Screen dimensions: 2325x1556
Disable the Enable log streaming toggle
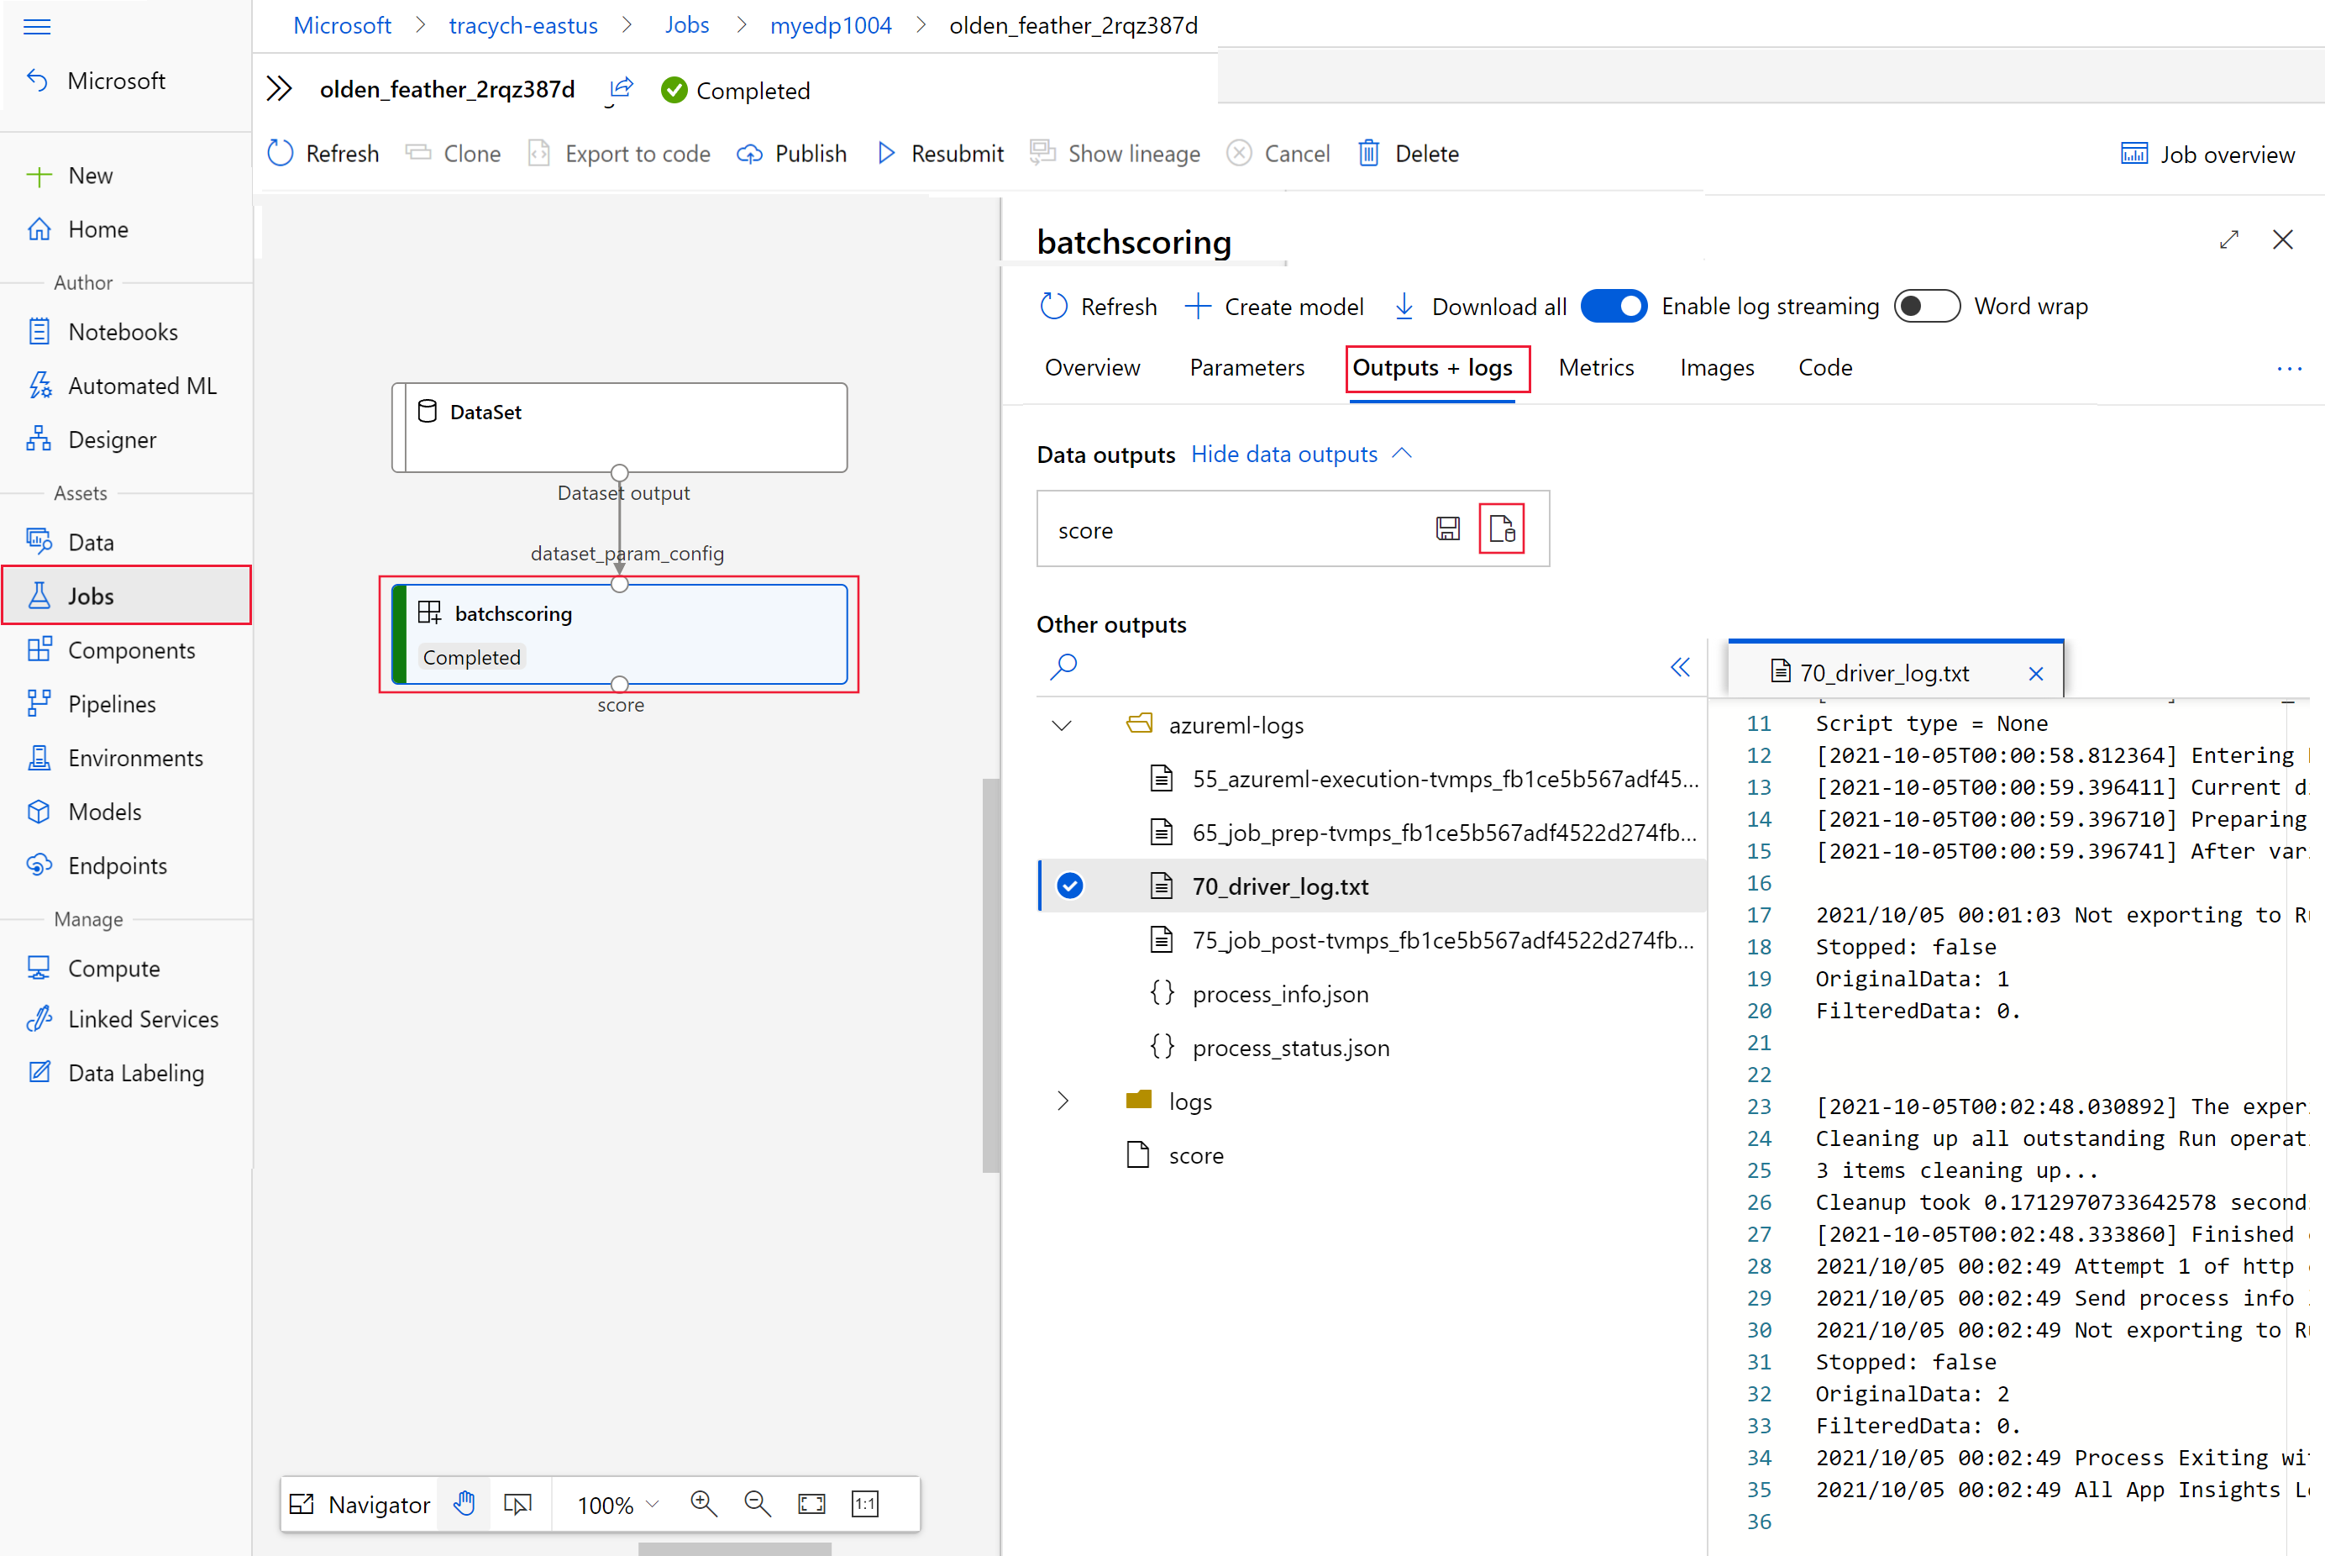point(1614,306)
